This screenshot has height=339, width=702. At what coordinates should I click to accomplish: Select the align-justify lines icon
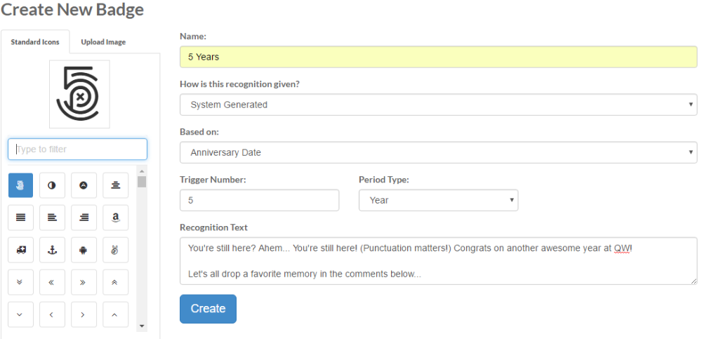tap(20, 218)
